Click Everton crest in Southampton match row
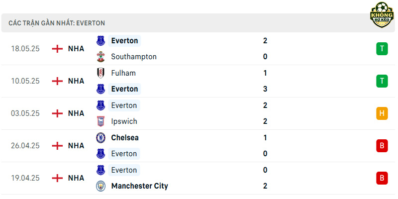Image resolution: width=398 pixels, height=199 pixels. [101, 41]
